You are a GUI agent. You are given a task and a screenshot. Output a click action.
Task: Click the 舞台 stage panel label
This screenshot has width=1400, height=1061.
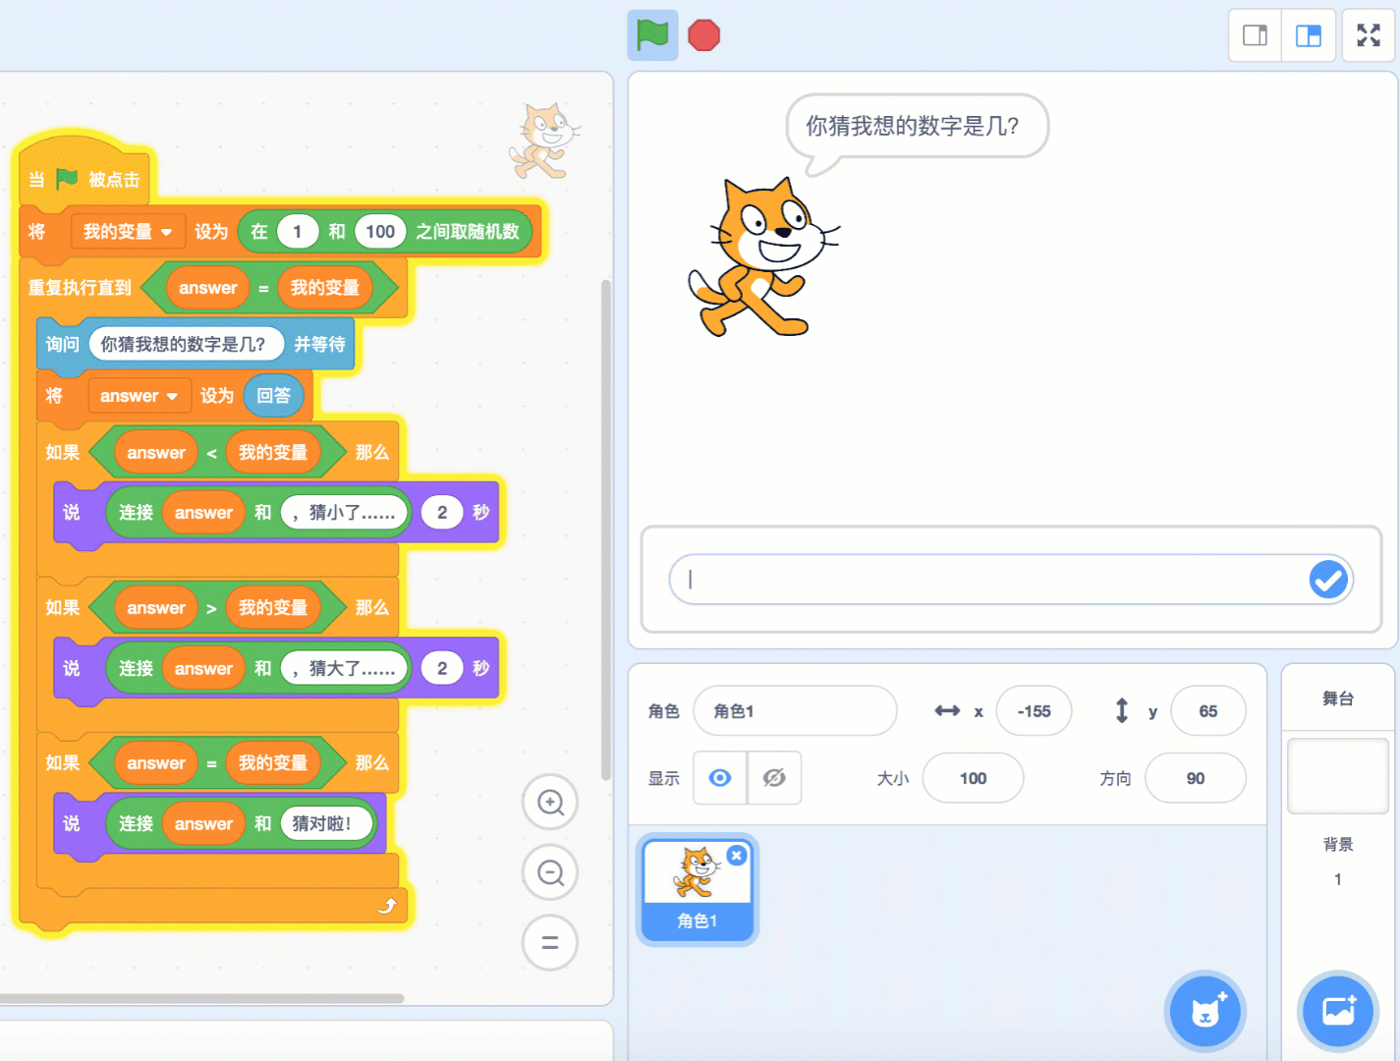coord(1338,698)
